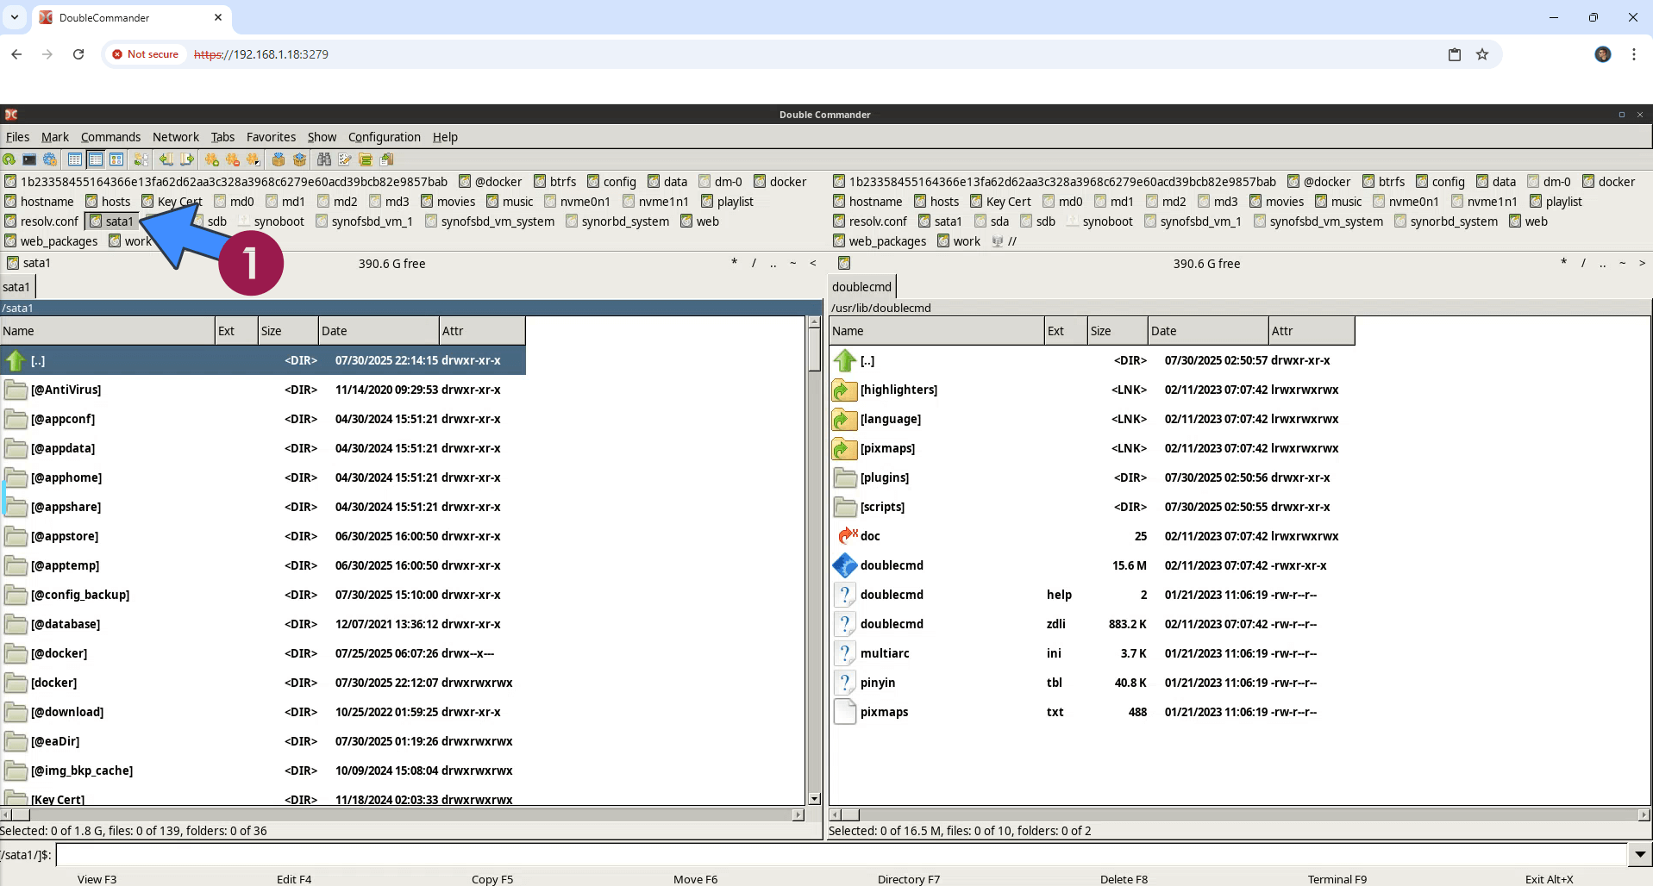The image size is (1653, 886).
Task: Click the select group plus icon
Action: 212,159
